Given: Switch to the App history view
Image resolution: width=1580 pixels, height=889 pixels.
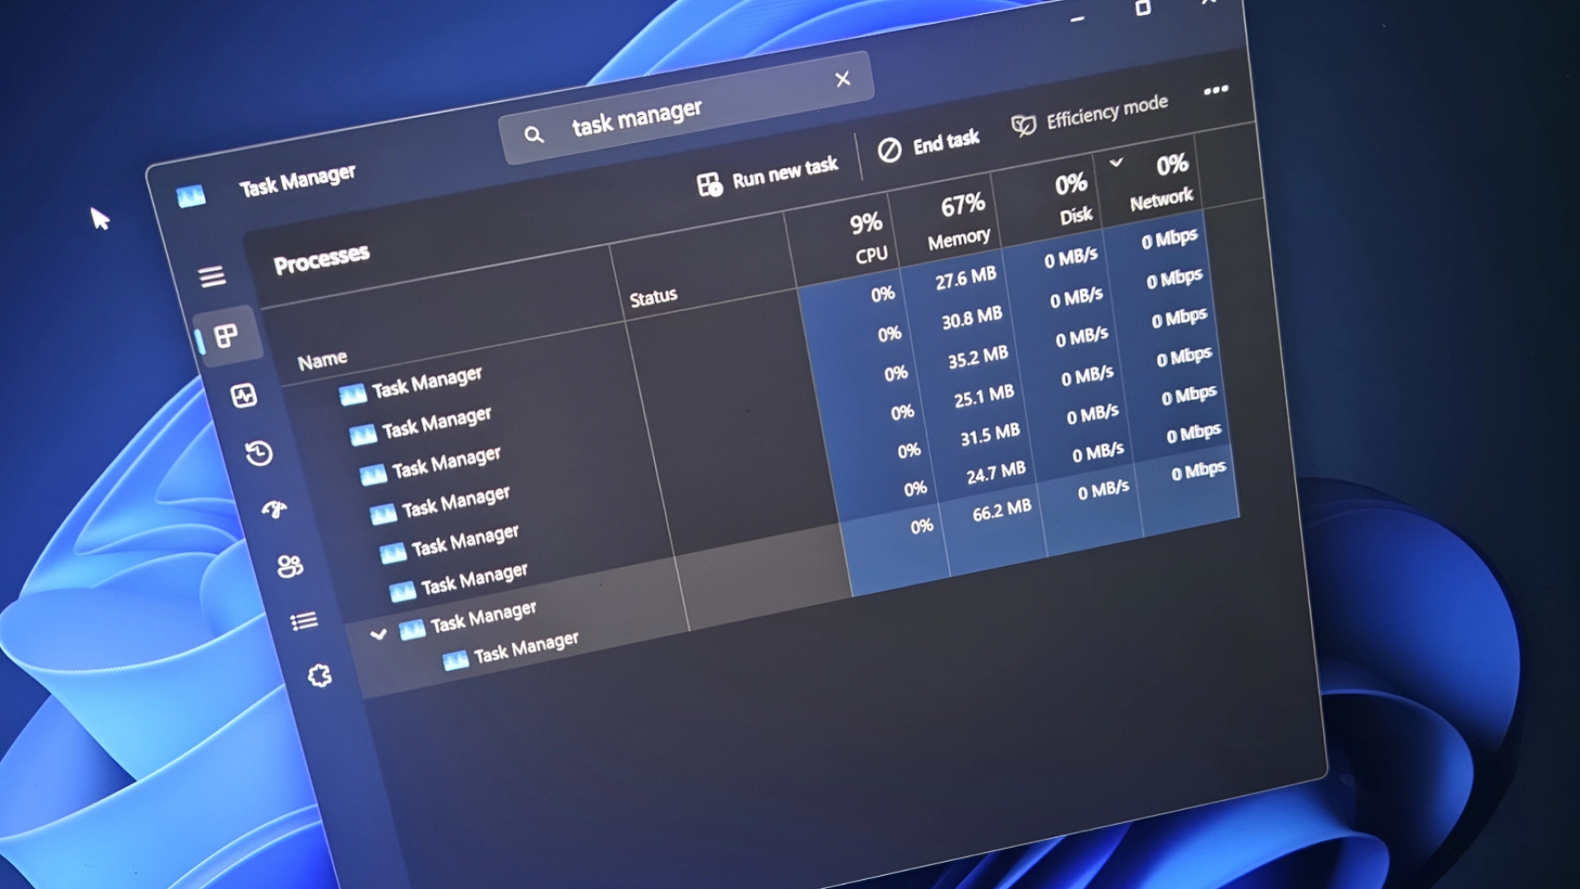Looking at the screenshot, I should [x=258, y=454].
